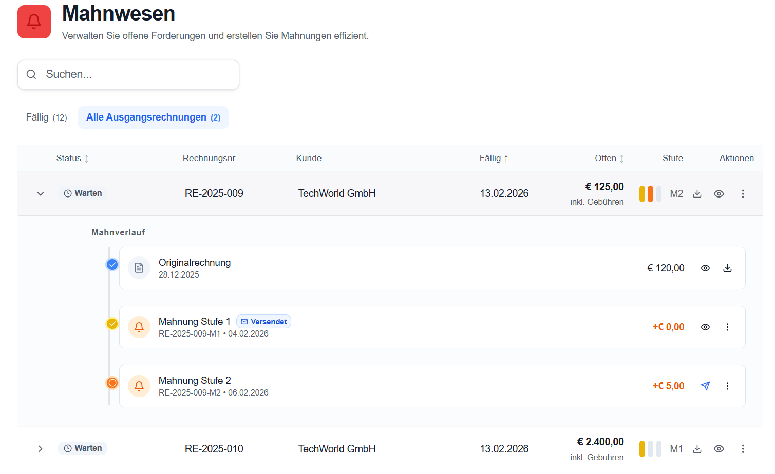Open more actions for RE-2025-009
Screen dimensions: 775x474
743,194
